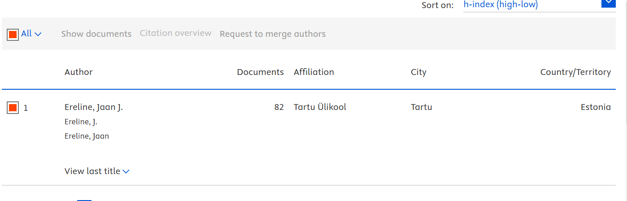627x201 pixels.
Task: Click the Documents column header
Action: 260,72
